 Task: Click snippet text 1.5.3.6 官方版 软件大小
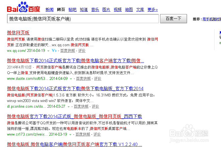[73, 95]
